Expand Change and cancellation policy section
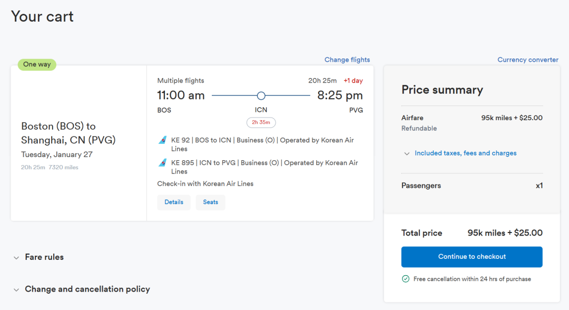Image resolution: width=569 pixels, height=310 pixels. [87, 289]
